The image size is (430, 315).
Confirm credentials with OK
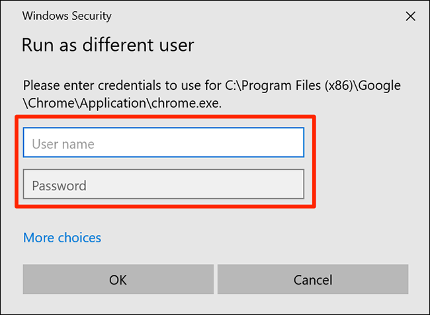tap(118, 279)
